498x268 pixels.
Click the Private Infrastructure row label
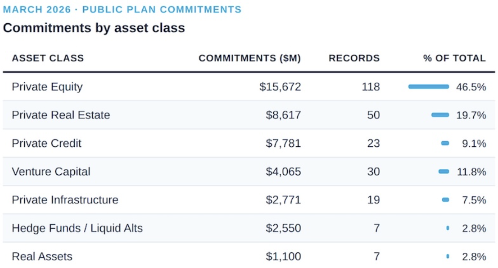coord(65,200)
